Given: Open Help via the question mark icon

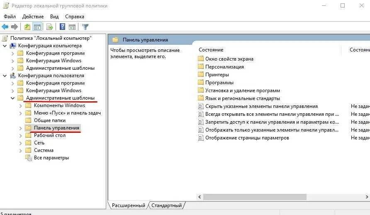Looking at the screenshot, I should [62, 27].
